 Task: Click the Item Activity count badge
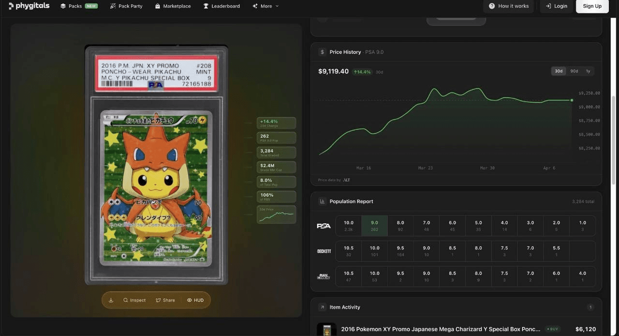pyautogui.click(x=590, y=307)
